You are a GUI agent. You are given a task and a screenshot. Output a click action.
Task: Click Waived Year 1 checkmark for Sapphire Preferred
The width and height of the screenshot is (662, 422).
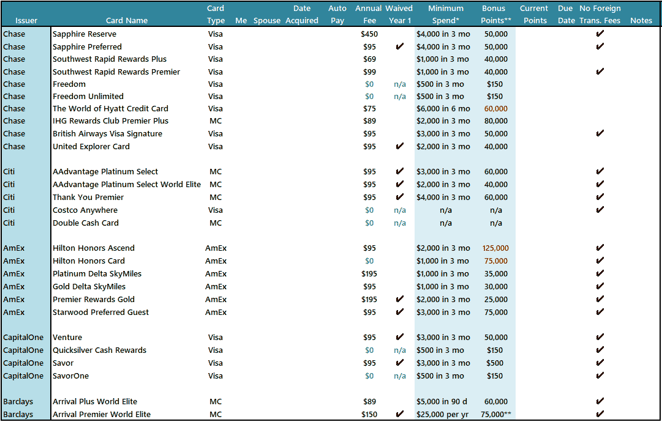399,46
